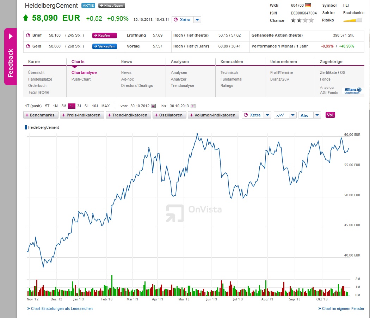Select the 5T time range
Viewport: 370px width, 318px height.
click(x=47, y=106)
